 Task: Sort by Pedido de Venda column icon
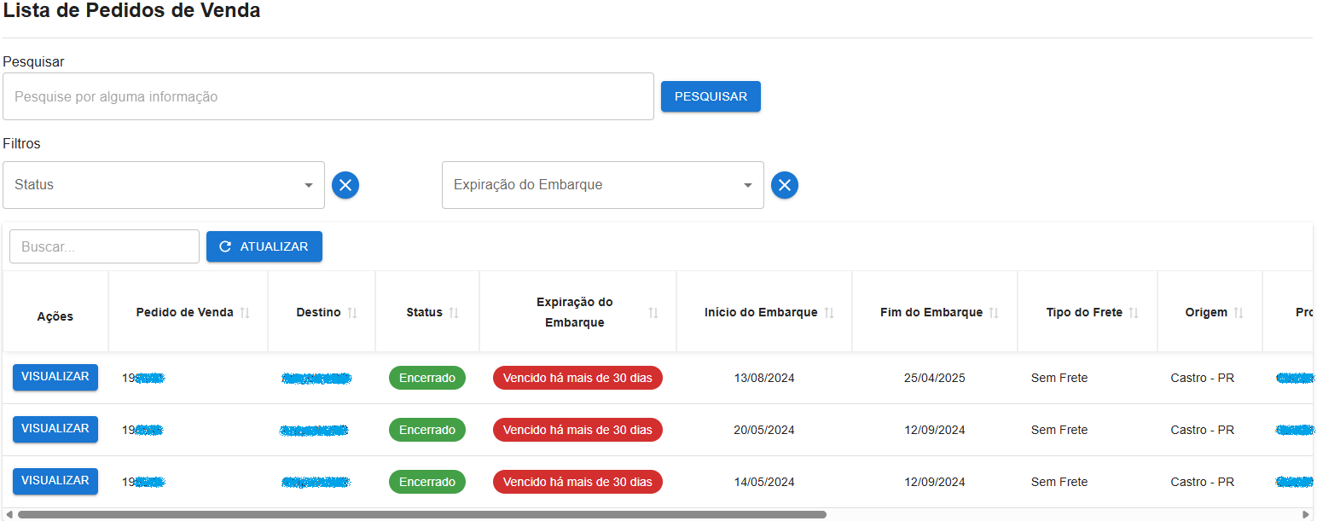point(245,311)
